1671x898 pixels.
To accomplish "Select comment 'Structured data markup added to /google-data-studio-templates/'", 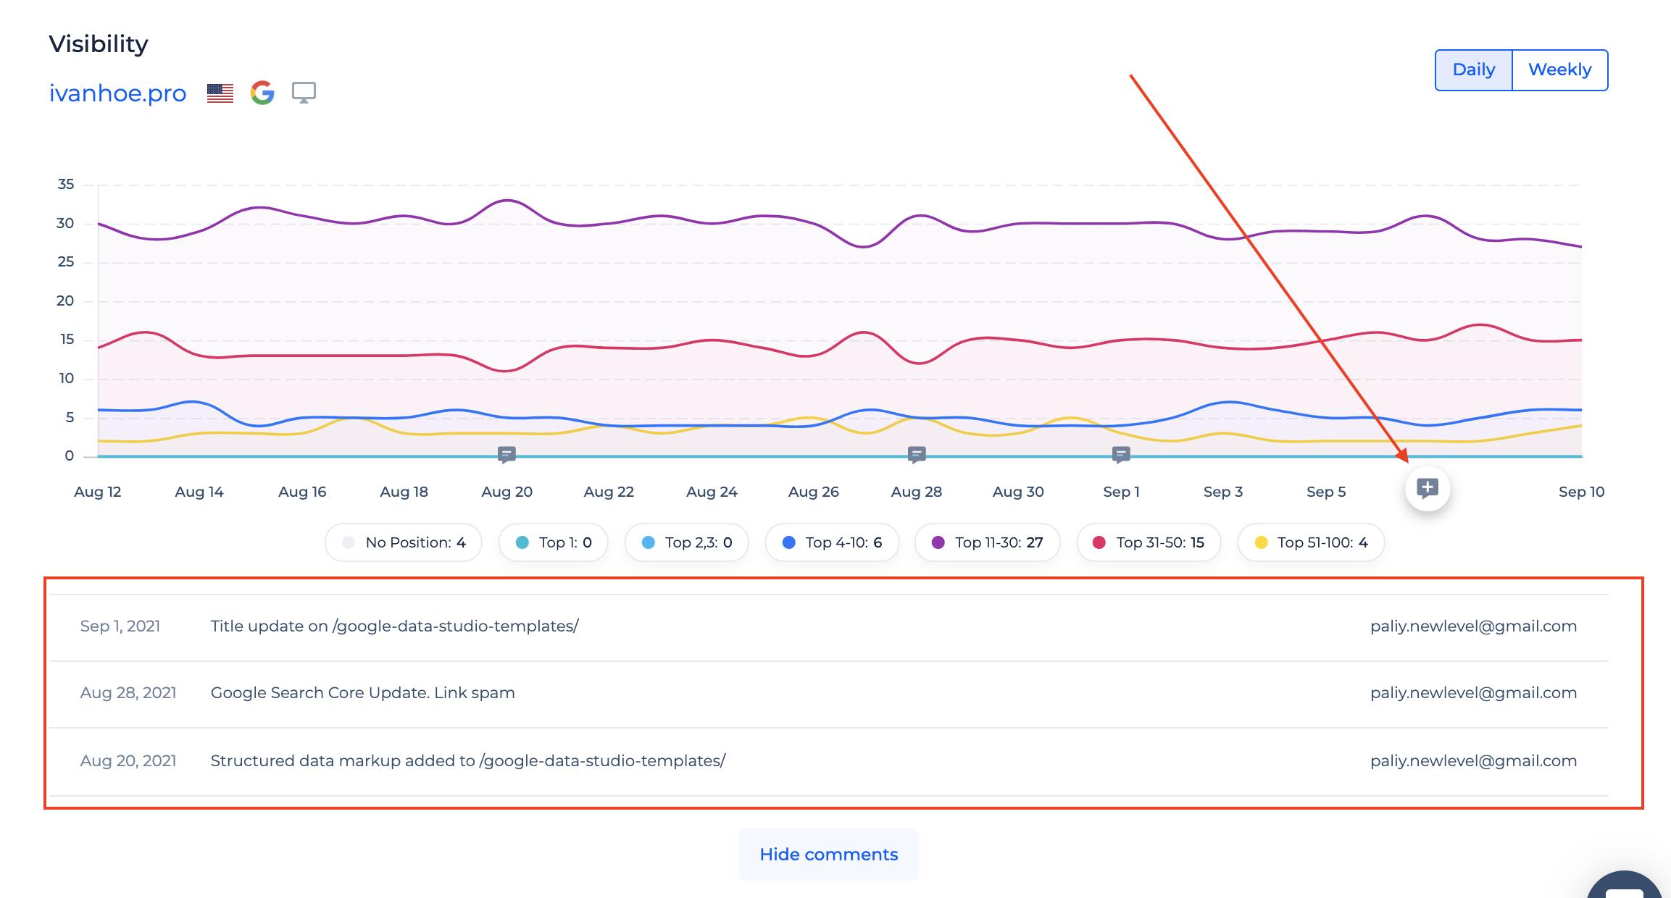I will point(468,761).
